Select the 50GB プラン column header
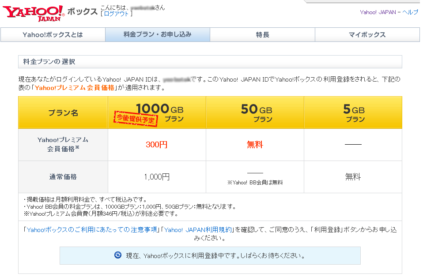The height and width of the screenshot is (277, 423). 255,112
